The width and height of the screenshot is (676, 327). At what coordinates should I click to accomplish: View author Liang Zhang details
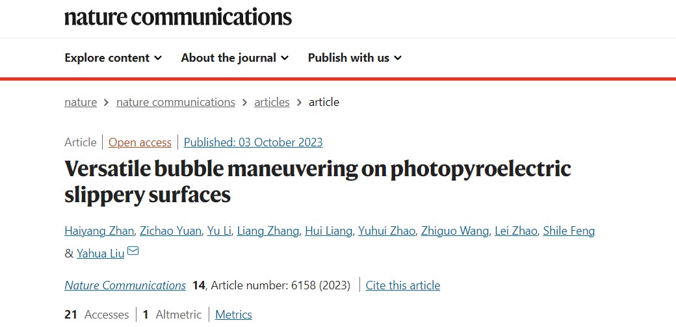pos(268,231)
